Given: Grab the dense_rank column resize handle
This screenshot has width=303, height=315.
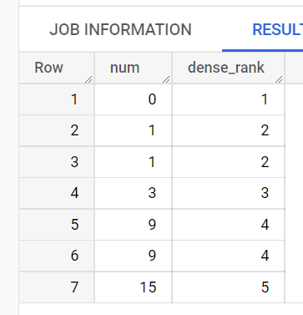Looking at the screenshot, I should pyautogui.click(x=279, y=79).
